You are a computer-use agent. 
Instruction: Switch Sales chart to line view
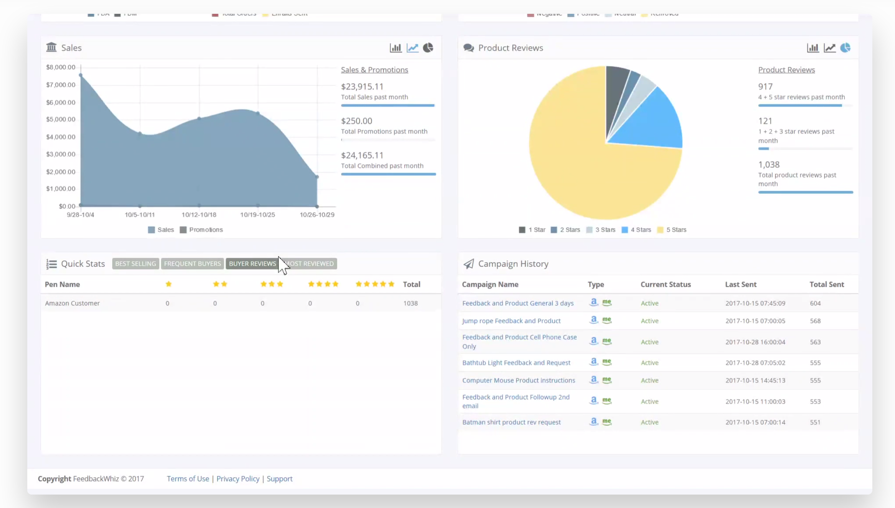[412, 48]
